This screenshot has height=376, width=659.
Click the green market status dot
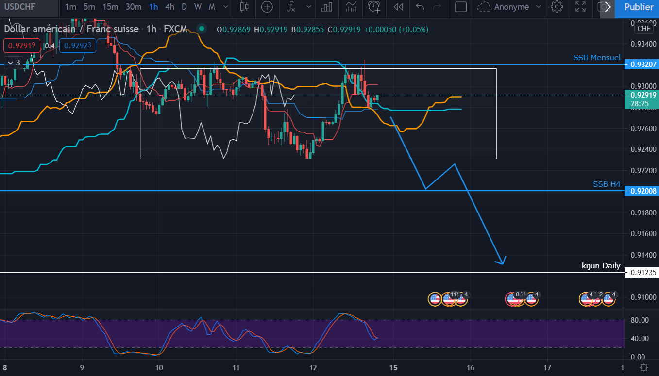(201, 29)
